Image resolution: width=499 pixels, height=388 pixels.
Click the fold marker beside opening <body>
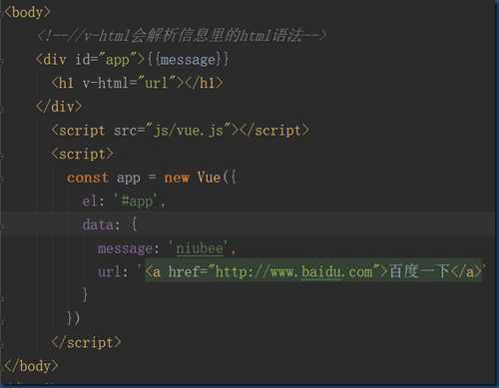click(2, 13)
